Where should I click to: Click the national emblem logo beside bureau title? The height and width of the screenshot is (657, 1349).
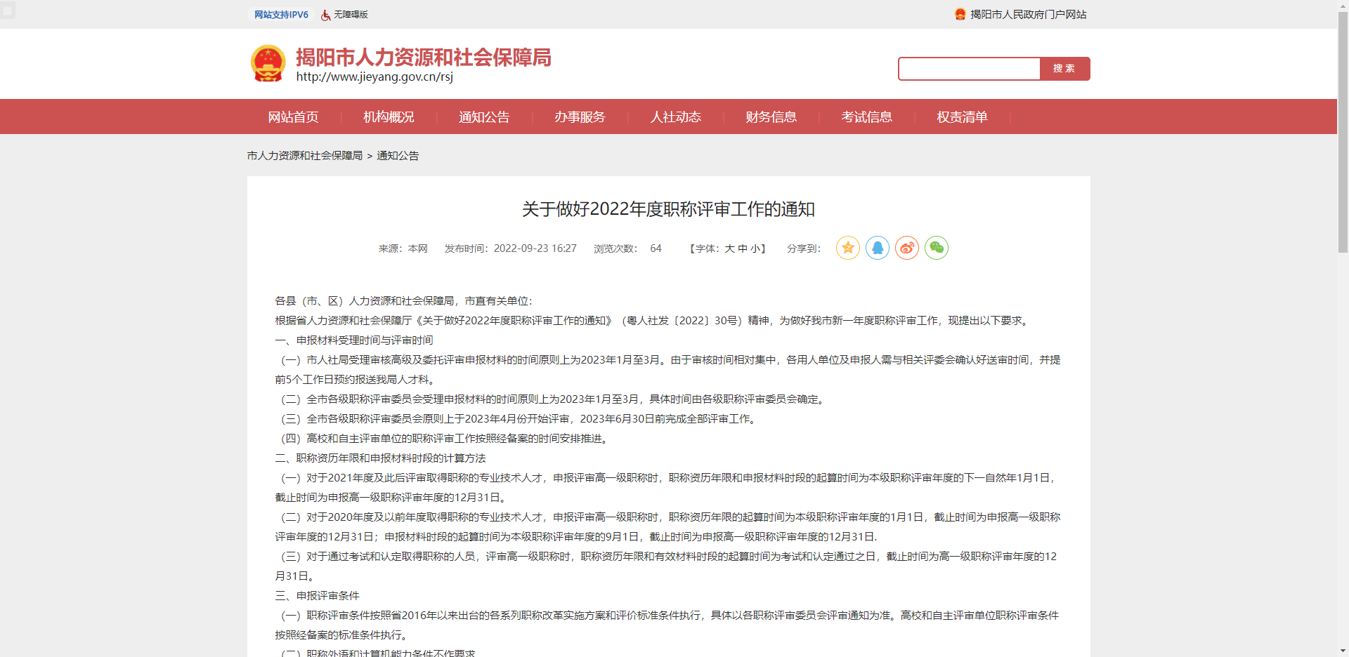click(x=268, y=64)
